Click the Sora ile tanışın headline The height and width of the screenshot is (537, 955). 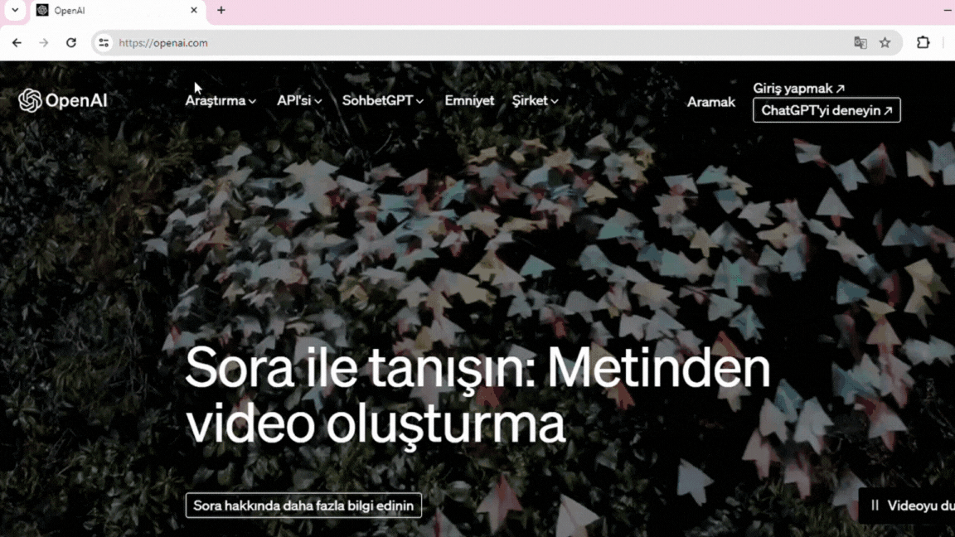pyautogui.click(x=477, y=396)
